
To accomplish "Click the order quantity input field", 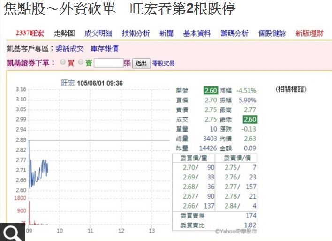I will pos(109,63).
